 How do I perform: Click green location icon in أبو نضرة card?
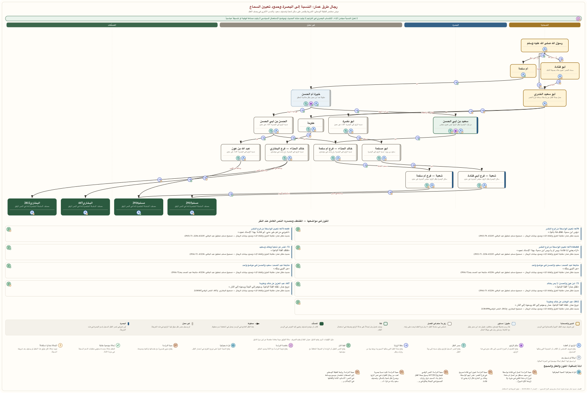346,131
